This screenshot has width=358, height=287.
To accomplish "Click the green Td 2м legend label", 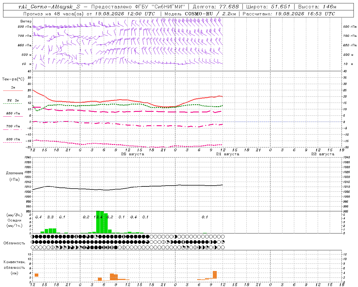I will click(x=13, y=100).
